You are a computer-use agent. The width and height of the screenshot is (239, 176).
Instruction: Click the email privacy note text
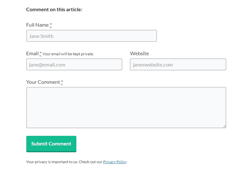coord(68,54)
